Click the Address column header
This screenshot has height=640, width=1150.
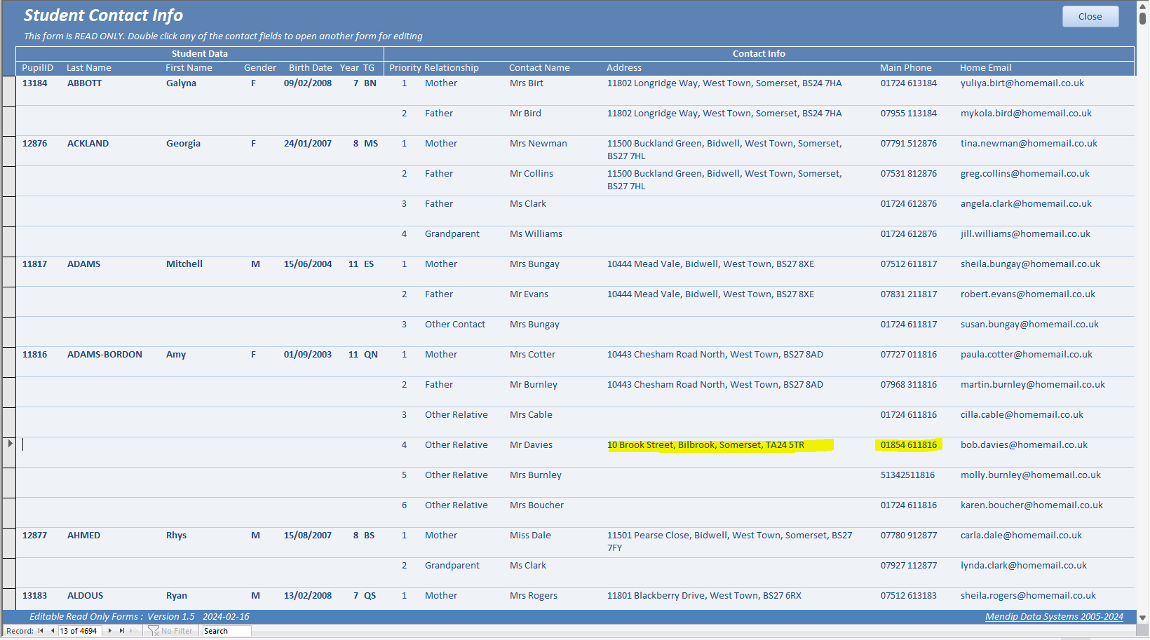[624, 68]
